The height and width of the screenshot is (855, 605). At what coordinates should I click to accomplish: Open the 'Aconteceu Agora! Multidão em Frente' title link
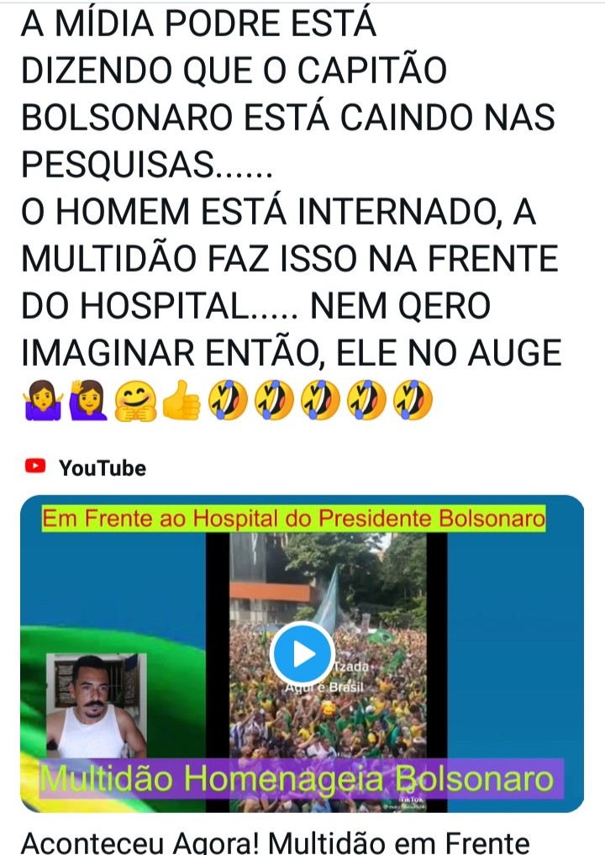coord(276,842)
